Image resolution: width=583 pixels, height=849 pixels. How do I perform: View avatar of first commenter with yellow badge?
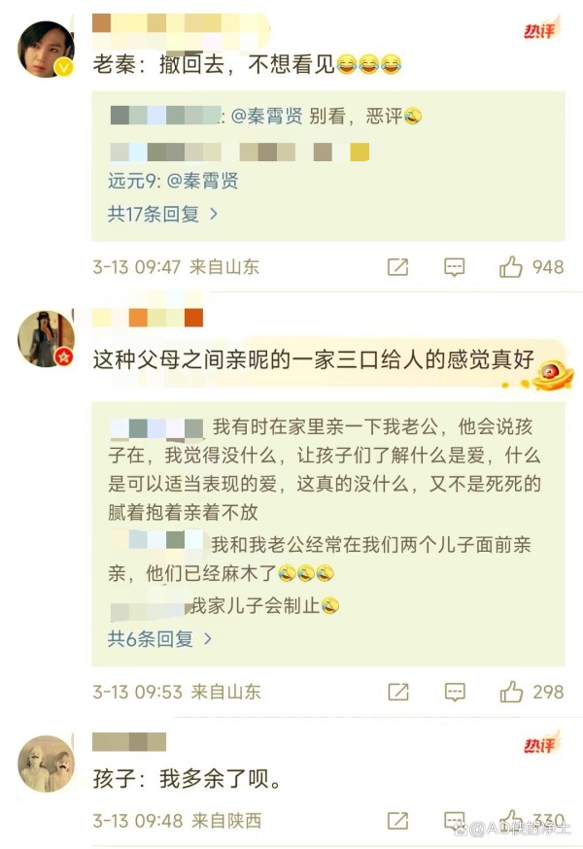tap(46, 50)
